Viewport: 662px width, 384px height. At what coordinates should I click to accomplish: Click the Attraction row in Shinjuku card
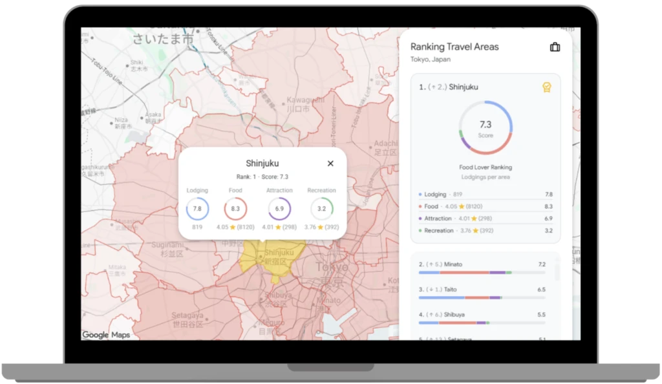tap(485, 219)
